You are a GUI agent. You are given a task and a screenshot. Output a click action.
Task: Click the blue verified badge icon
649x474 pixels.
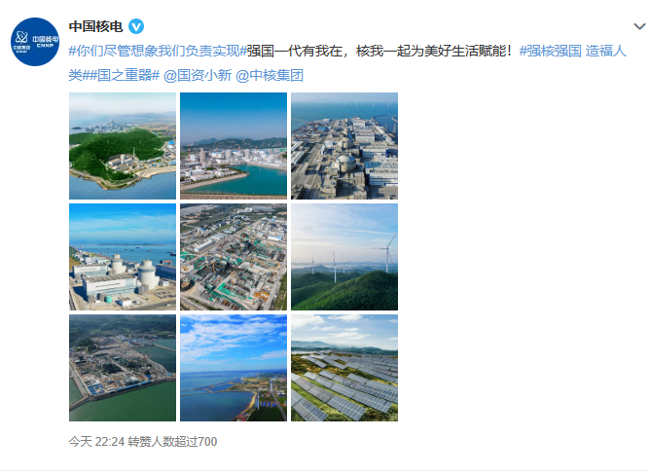tap(136, 27)
